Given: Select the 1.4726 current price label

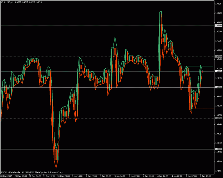Looking at the screenshot, I should click(x=218, y=71).
